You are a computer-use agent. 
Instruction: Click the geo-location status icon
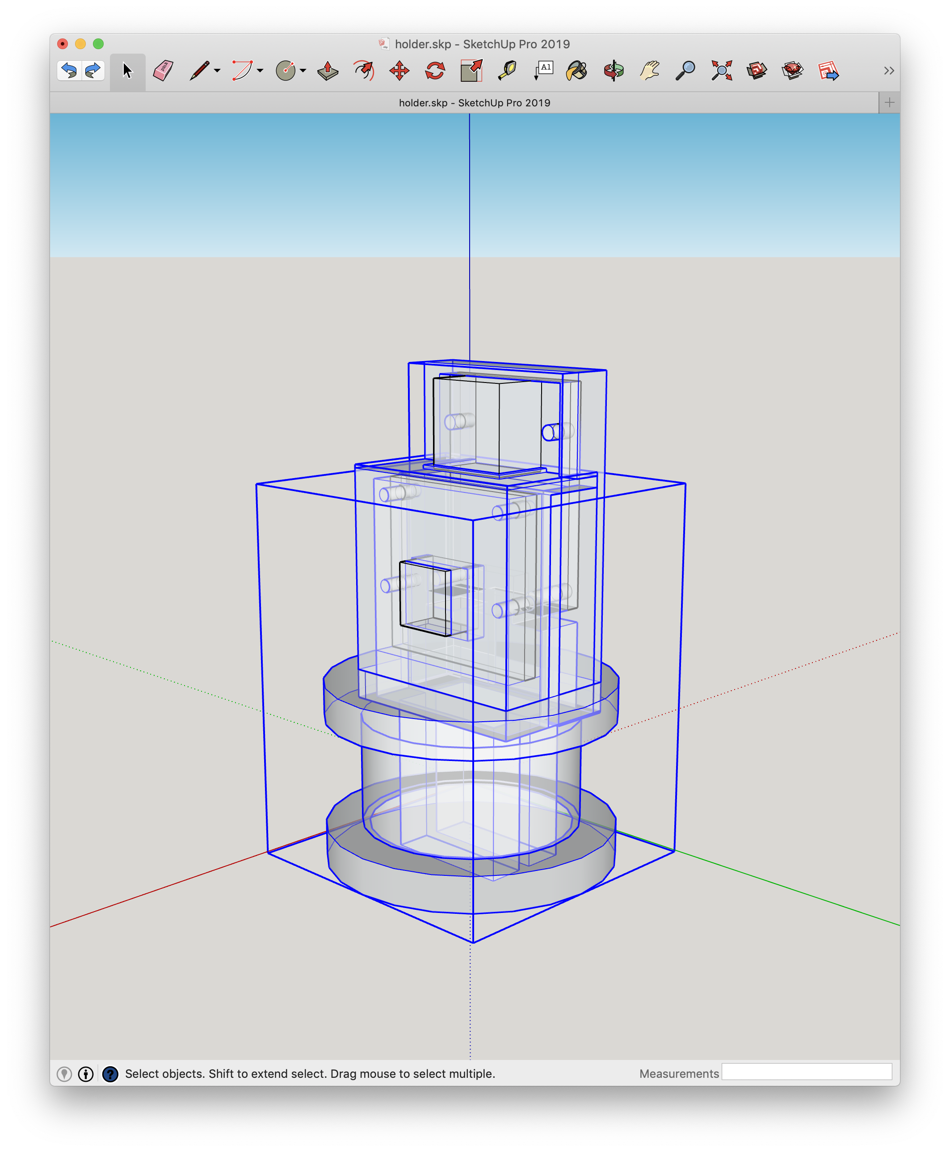(x=65, y=1074)
